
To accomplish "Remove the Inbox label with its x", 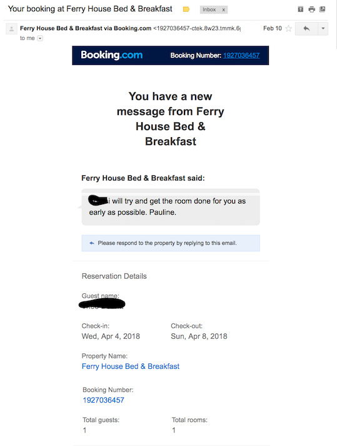I will 224,9.
